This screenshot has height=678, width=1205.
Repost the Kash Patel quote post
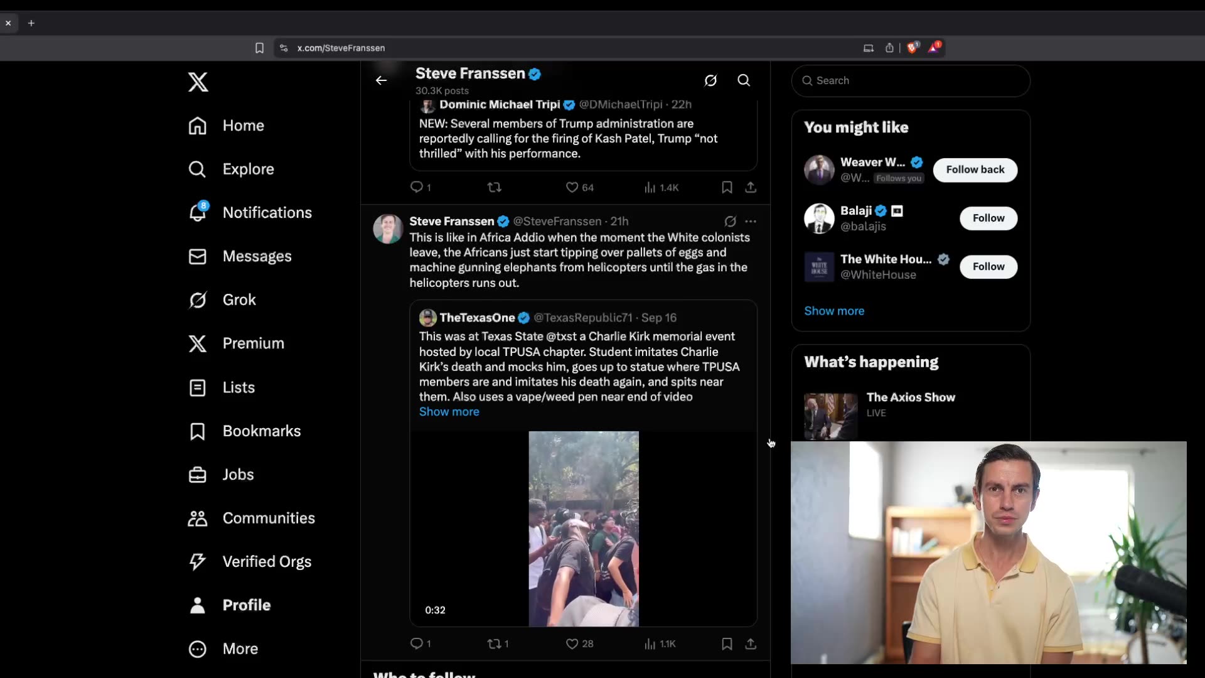tap(495, 187)
